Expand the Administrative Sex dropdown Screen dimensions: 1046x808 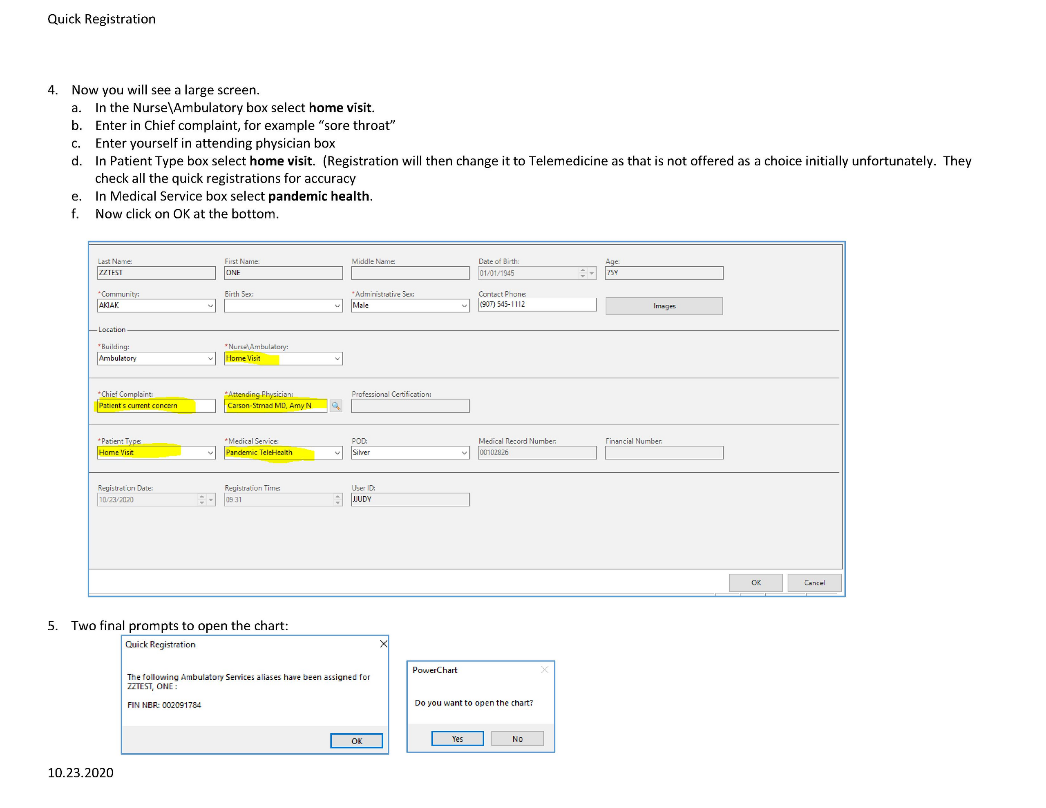click(x=464, y=306)
